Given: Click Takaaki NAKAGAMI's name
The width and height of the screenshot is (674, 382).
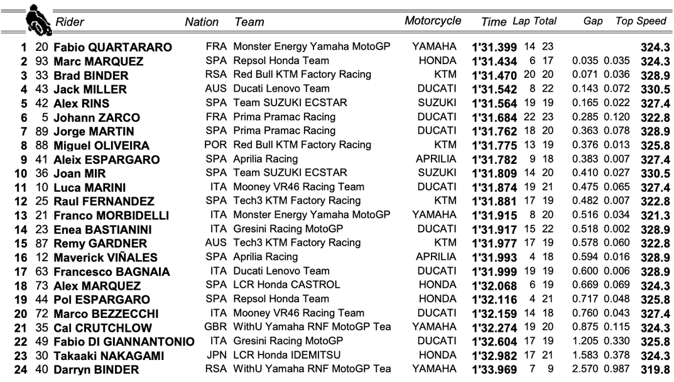Looking at the screenshot, I should pyautogui.click(x=109, y=356).
